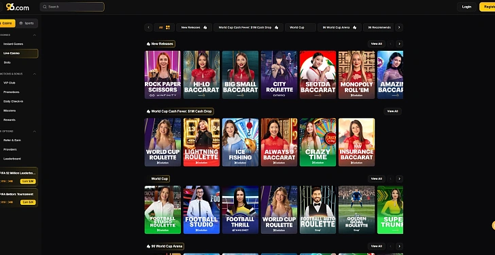
Task: Open Crazy Time game thumbnail
Action: (x=318, y=142)
